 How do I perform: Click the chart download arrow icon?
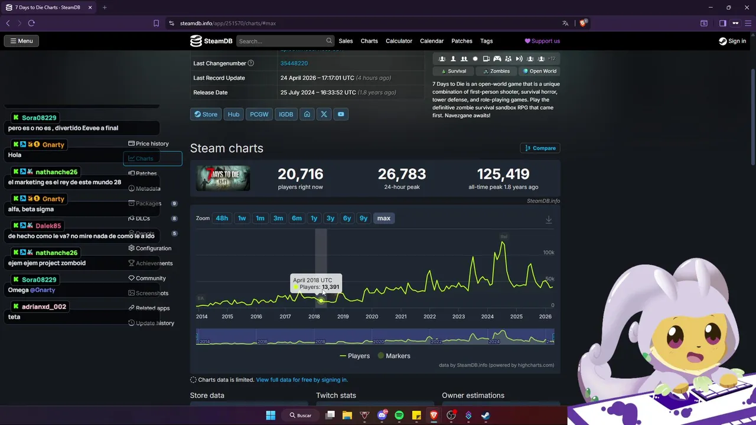pyautogui.click(x=549, y=219)
